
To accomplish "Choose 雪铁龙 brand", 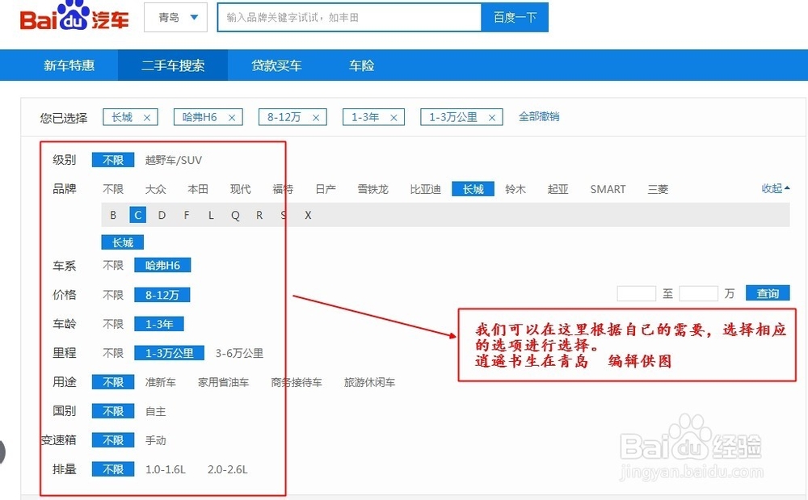I will coord(373,189).
